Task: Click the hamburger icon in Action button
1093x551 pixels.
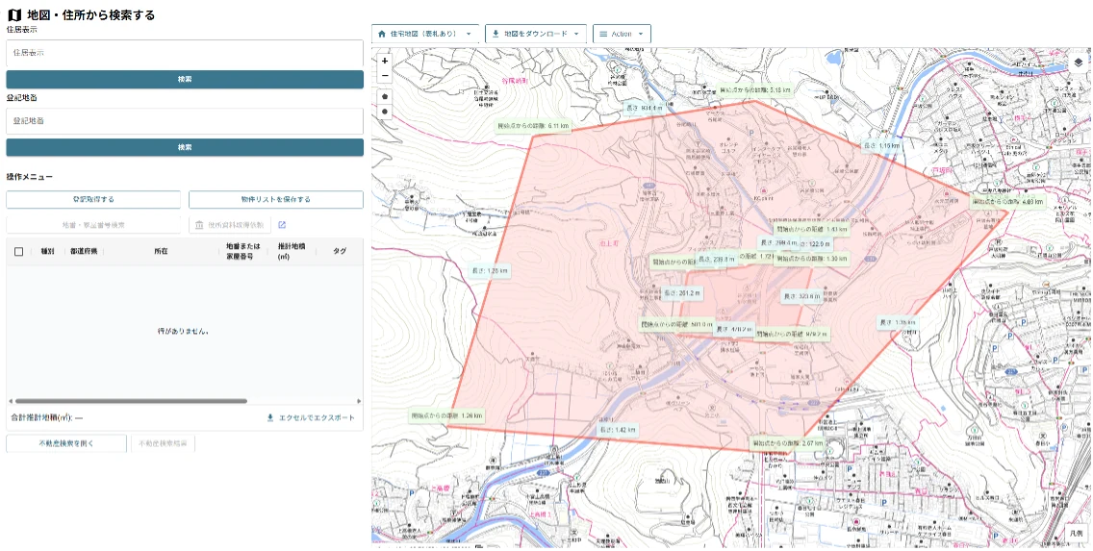Action: point(603,34)
